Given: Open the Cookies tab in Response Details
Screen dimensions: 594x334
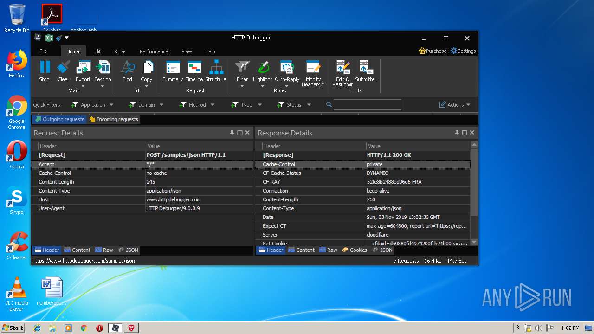Looking at the screenshot, I should pyautogui.click(x=355, y=250).
